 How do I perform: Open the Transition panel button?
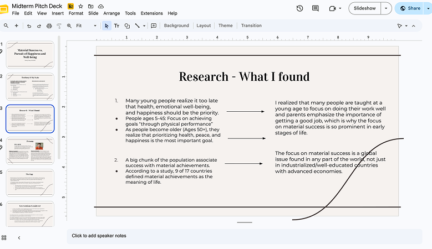(251, 25)
